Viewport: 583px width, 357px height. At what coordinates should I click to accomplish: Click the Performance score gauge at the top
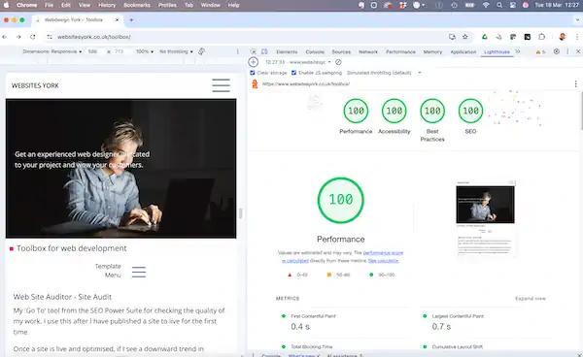coord(356,111)
